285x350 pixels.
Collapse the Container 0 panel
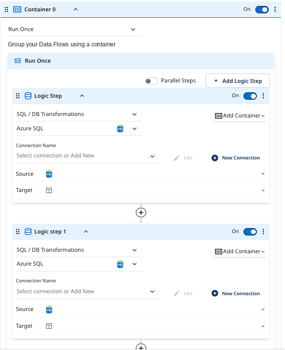tap(76, 9)
